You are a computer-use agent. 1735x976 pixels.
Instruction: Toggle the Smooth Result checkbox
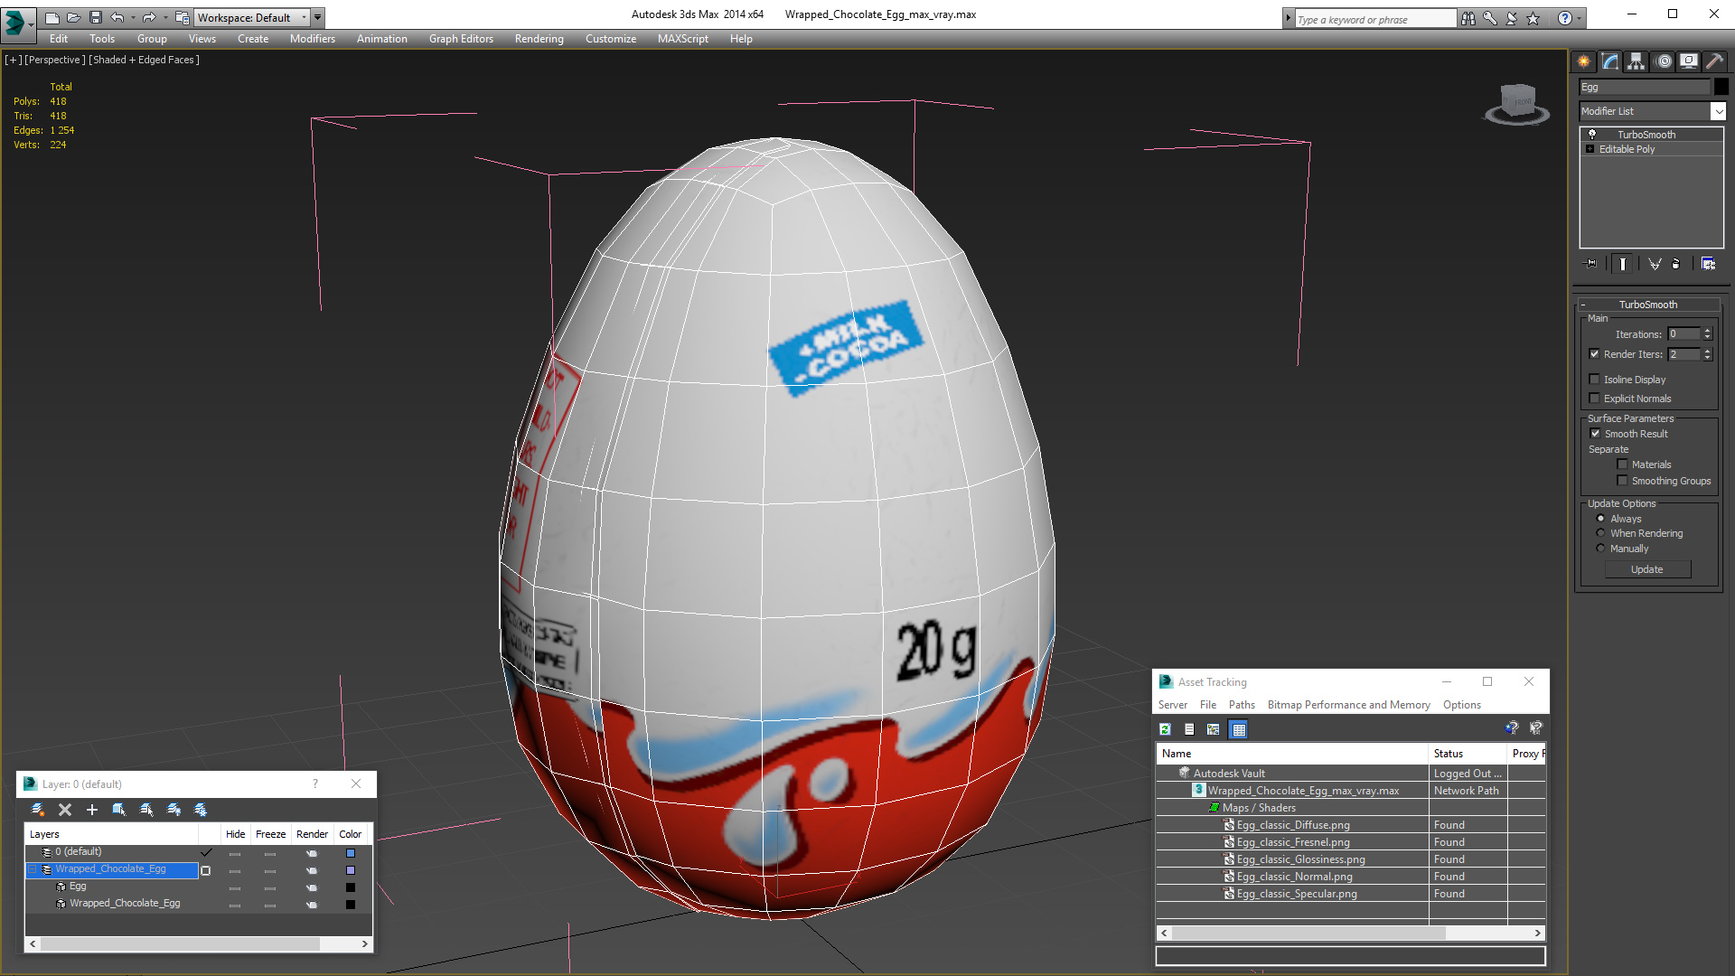[1596, 434]
